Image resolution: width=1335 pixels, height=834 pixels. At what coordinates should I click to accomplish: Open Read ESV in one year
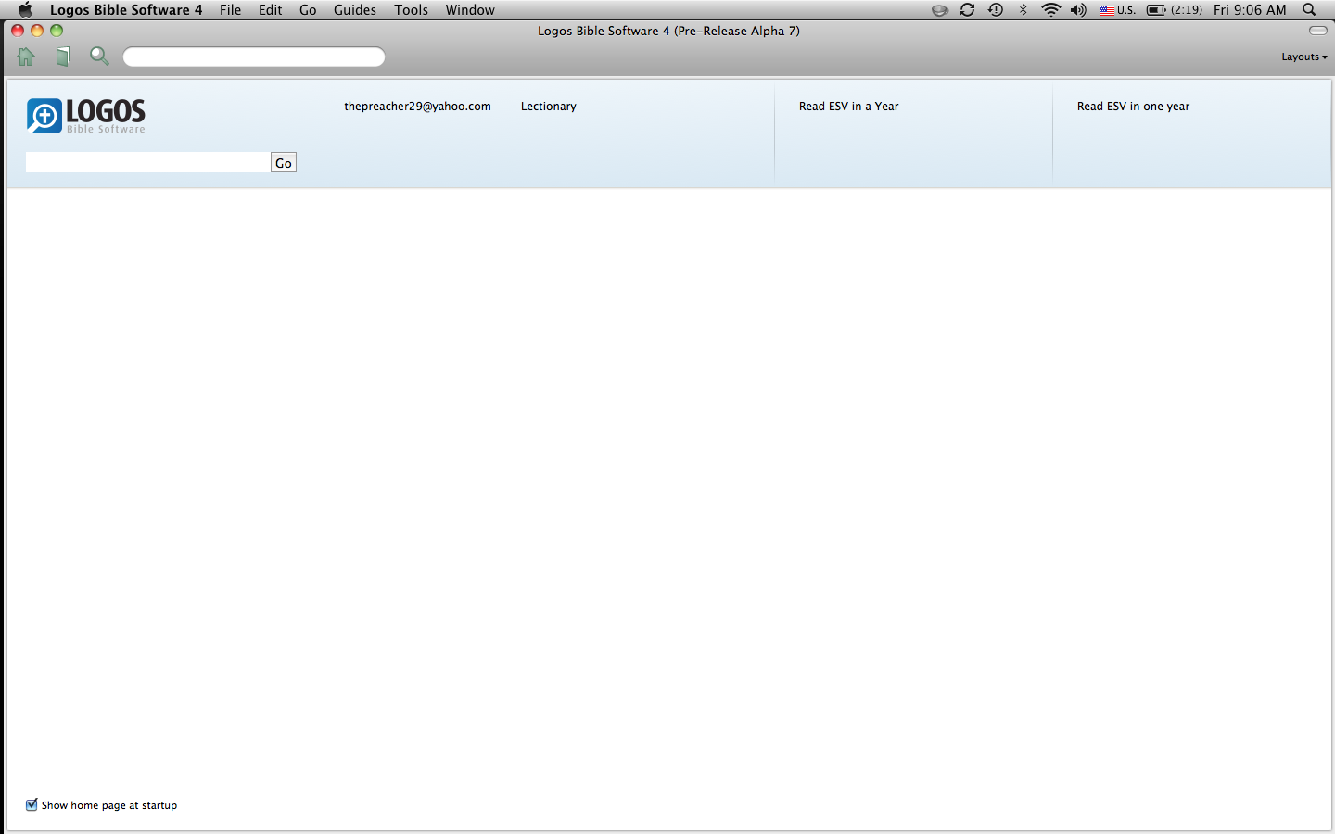click(x=1133, y=107)
